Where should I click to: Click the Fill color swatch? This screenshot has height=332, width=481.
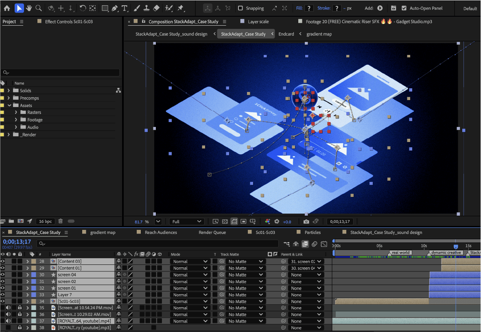pyautogui.click(x=309, y=8)
